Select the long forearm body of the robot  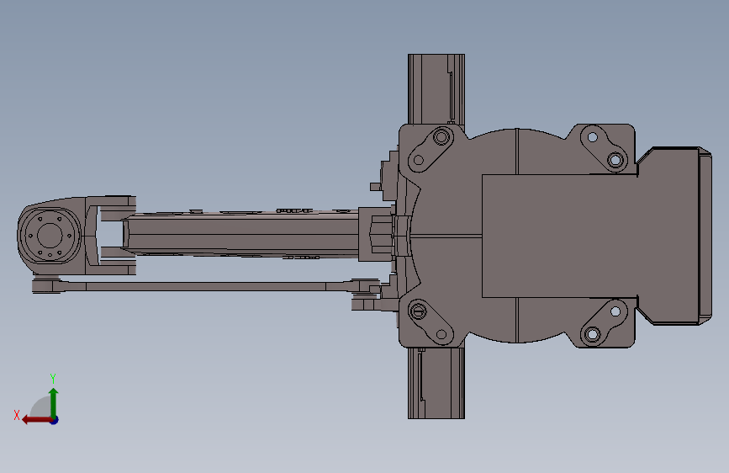coord(240,235)
